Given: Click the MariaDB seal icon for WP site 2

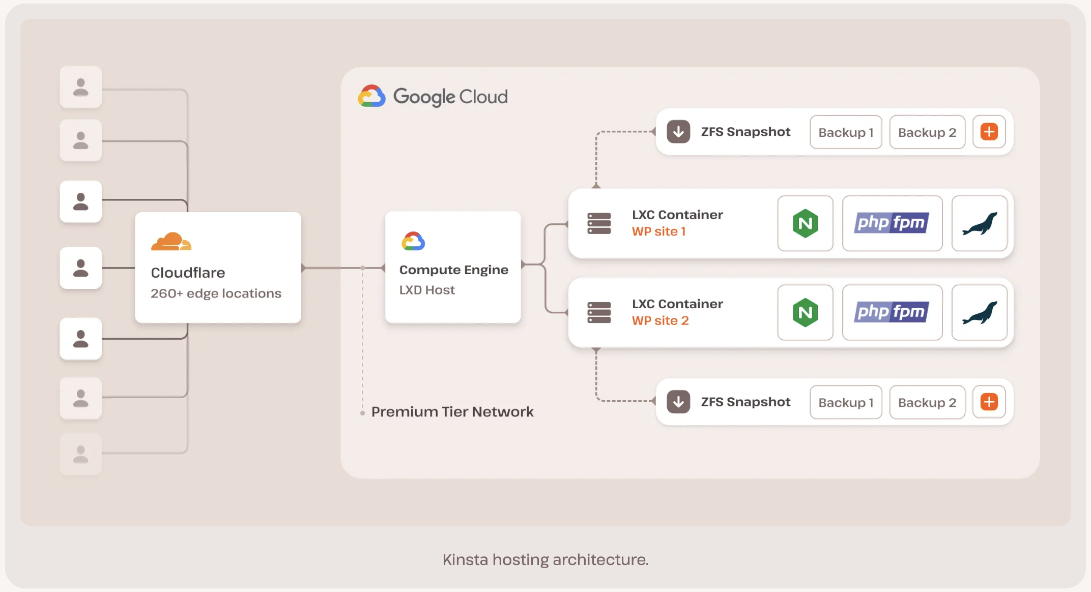Looking at the screenshot, I should pyautogui.click(x=980, y=312).
